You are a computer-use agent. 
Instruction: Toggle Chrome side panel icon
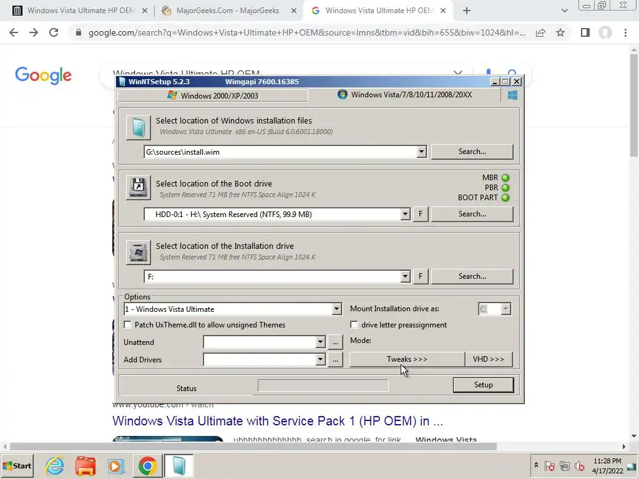click(585, 32)
